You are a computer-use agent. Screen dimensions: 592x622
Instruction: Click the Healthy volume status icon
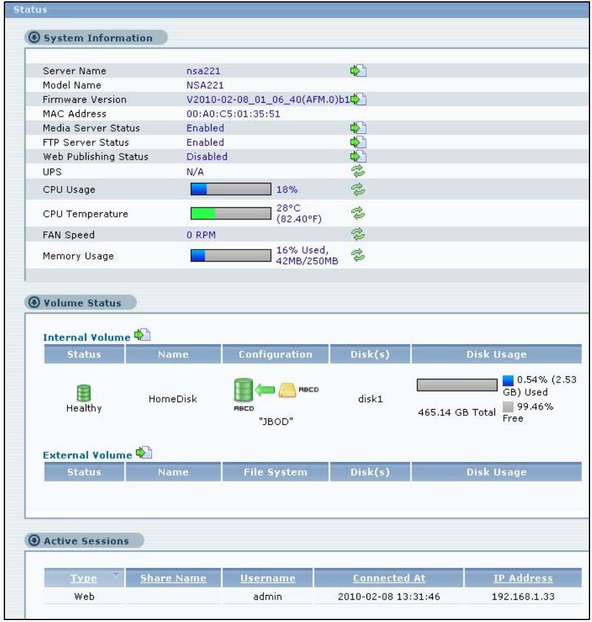[84, 393]
